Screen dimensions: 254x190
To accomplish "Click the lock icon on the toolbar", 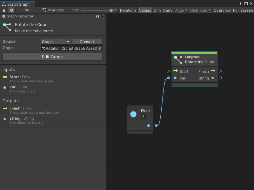I will [x=3, y=10].
